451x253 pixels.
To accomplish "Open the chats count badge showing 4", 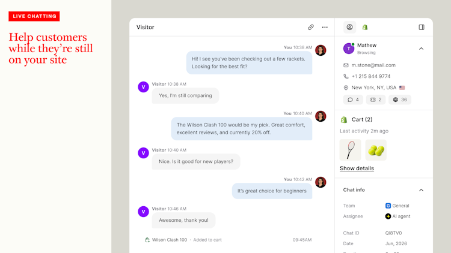I will point(353,100).
